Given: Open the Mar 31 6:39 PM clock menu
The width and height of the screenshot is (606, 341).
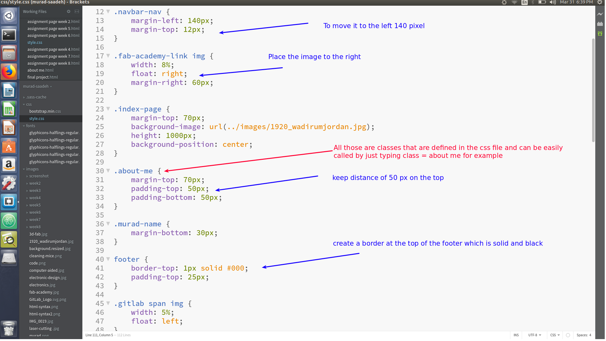Looking at the screenshot, I should click(x=576, y=2).
